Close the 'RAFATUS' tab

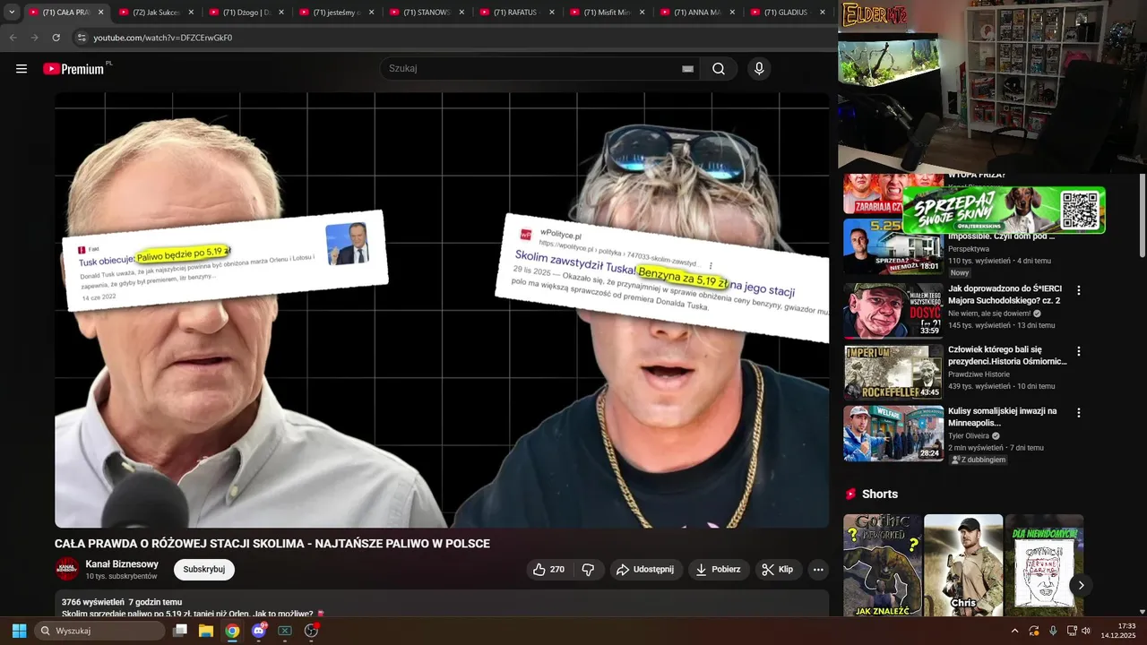coord(551,13)
